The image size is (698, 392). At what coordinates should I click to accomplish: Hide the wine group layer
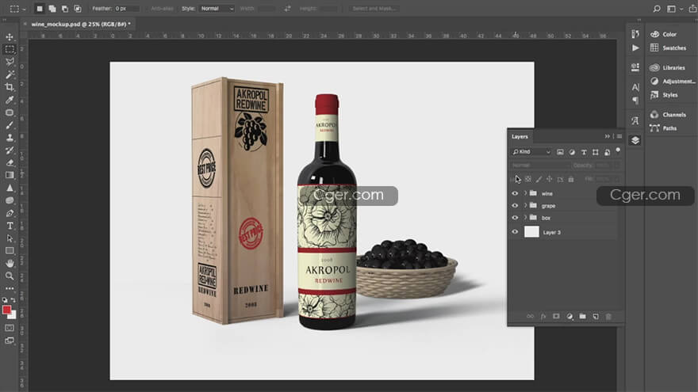515,193
